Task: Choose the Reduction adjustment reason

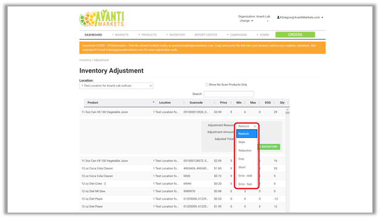Action: [x=247, y=151]
